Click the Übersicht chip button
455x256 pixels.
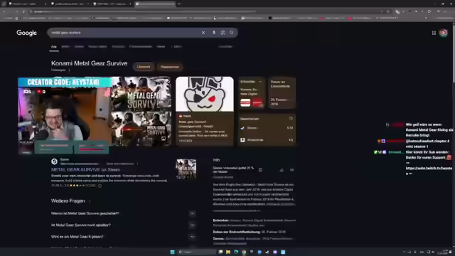click(144, 67)
